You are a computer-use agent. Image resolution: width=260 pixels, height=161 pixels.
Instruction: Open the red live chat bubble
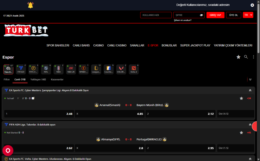point(8,150)
